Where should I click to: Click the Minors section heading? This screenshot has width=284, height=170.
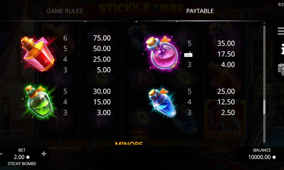(x=129, y=144)
